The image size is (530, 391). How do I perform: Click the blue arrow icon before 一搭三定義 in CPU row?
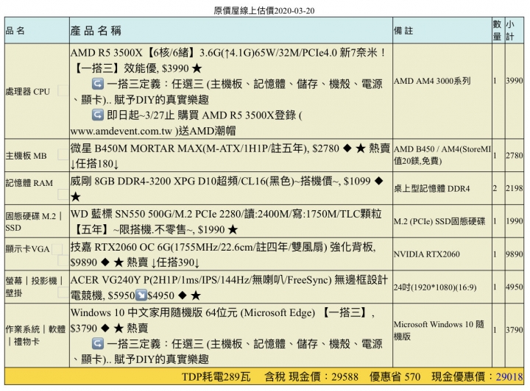[98, 84]
